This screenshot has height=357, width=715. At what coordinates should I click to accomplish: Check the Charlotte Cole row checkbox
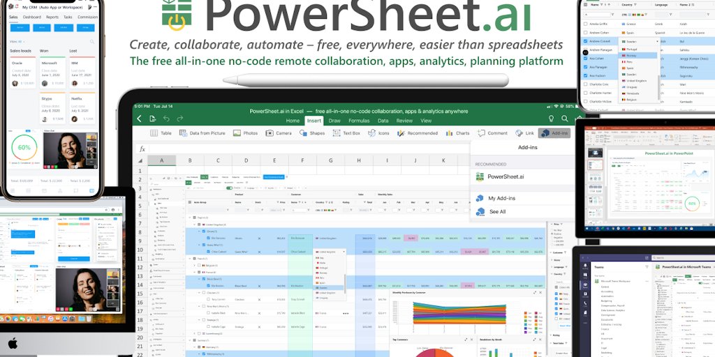coord(586,84)
